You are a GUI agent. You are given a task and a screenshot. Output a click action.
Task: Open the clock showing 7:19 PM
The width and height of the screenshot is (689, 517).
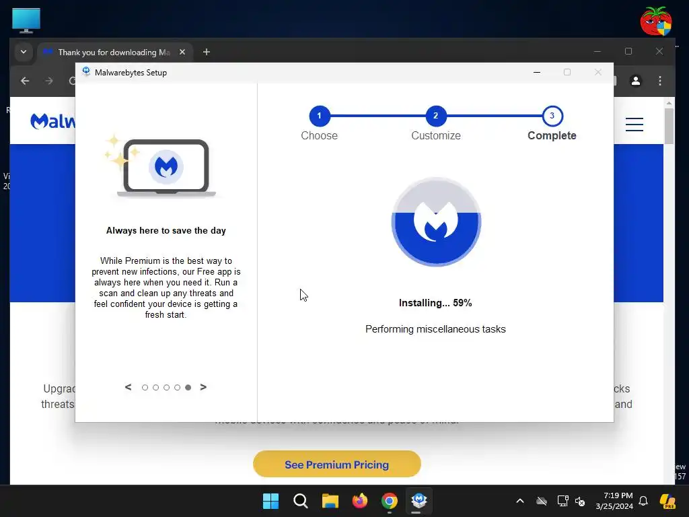pyautogui.click(x=614, y=501)
